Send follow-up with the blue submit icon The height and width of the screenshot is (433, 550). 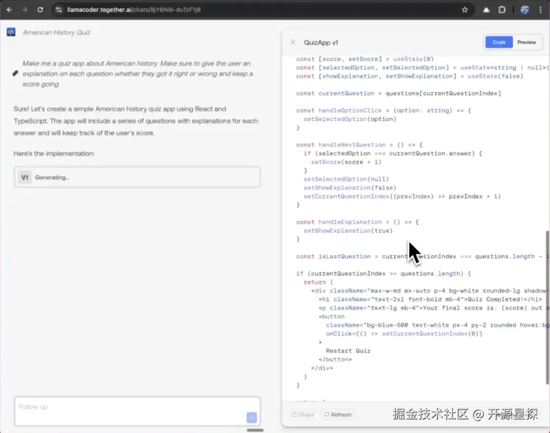252,417
